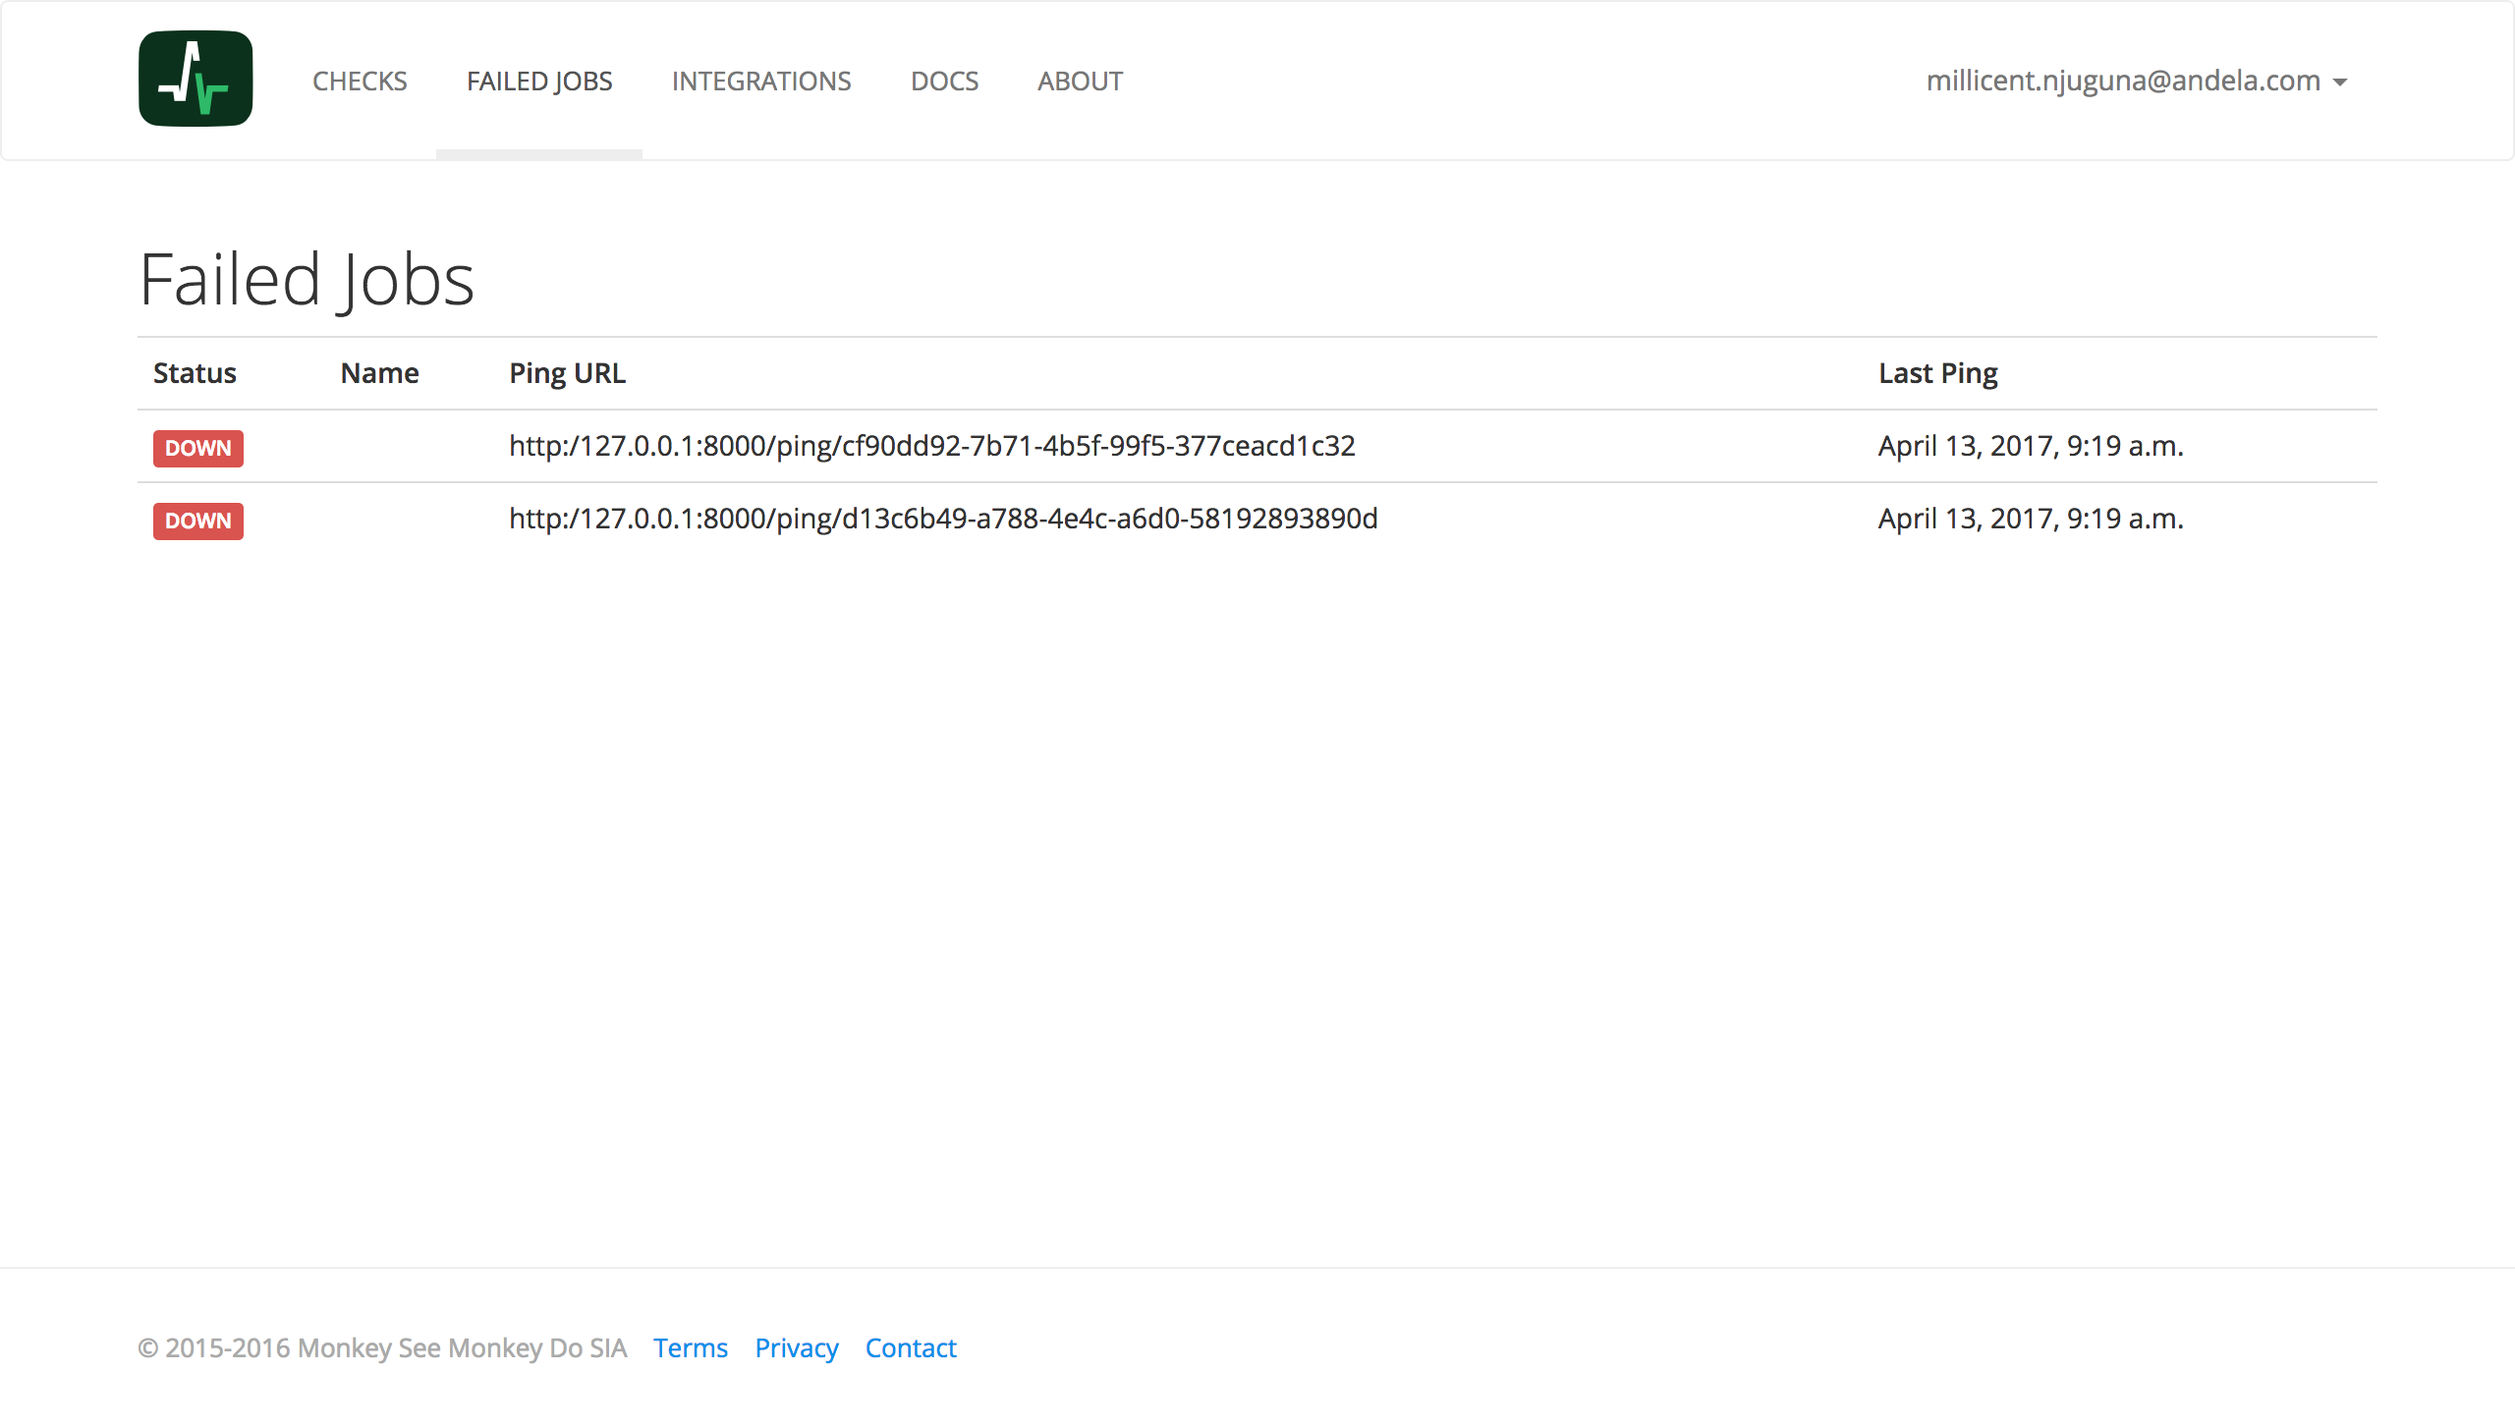Image resolution: width=2515 pixels, height=1426 pixels.
Task: Click the Name column header
Action: (379, 373)
